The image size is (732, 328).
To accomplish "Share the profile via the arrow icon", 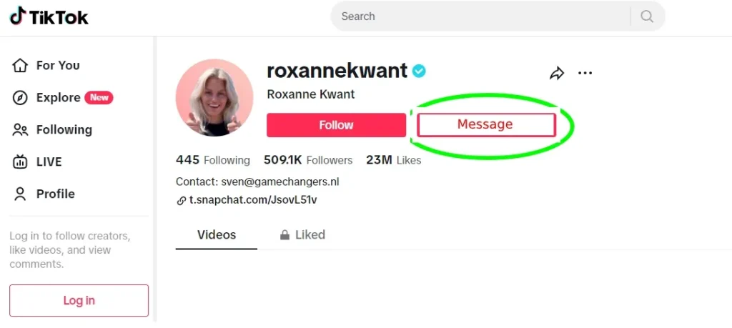I will click(x=556, y=74).
